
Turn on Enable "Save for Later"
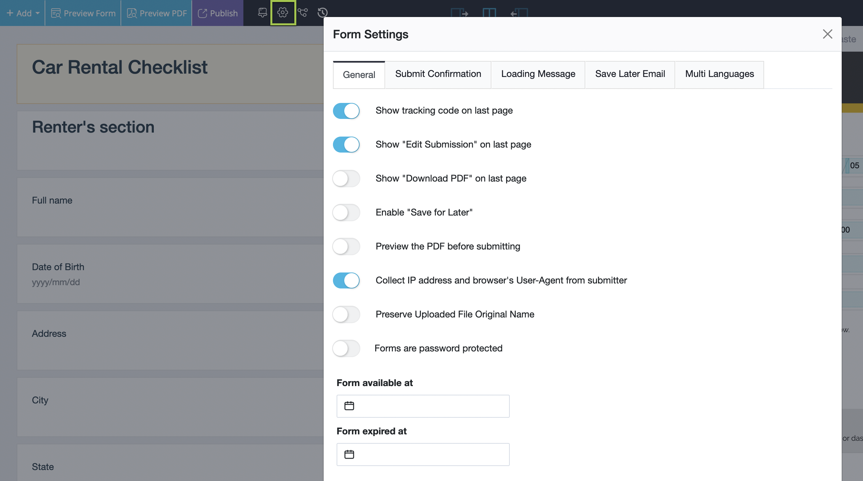pos(346,213)
